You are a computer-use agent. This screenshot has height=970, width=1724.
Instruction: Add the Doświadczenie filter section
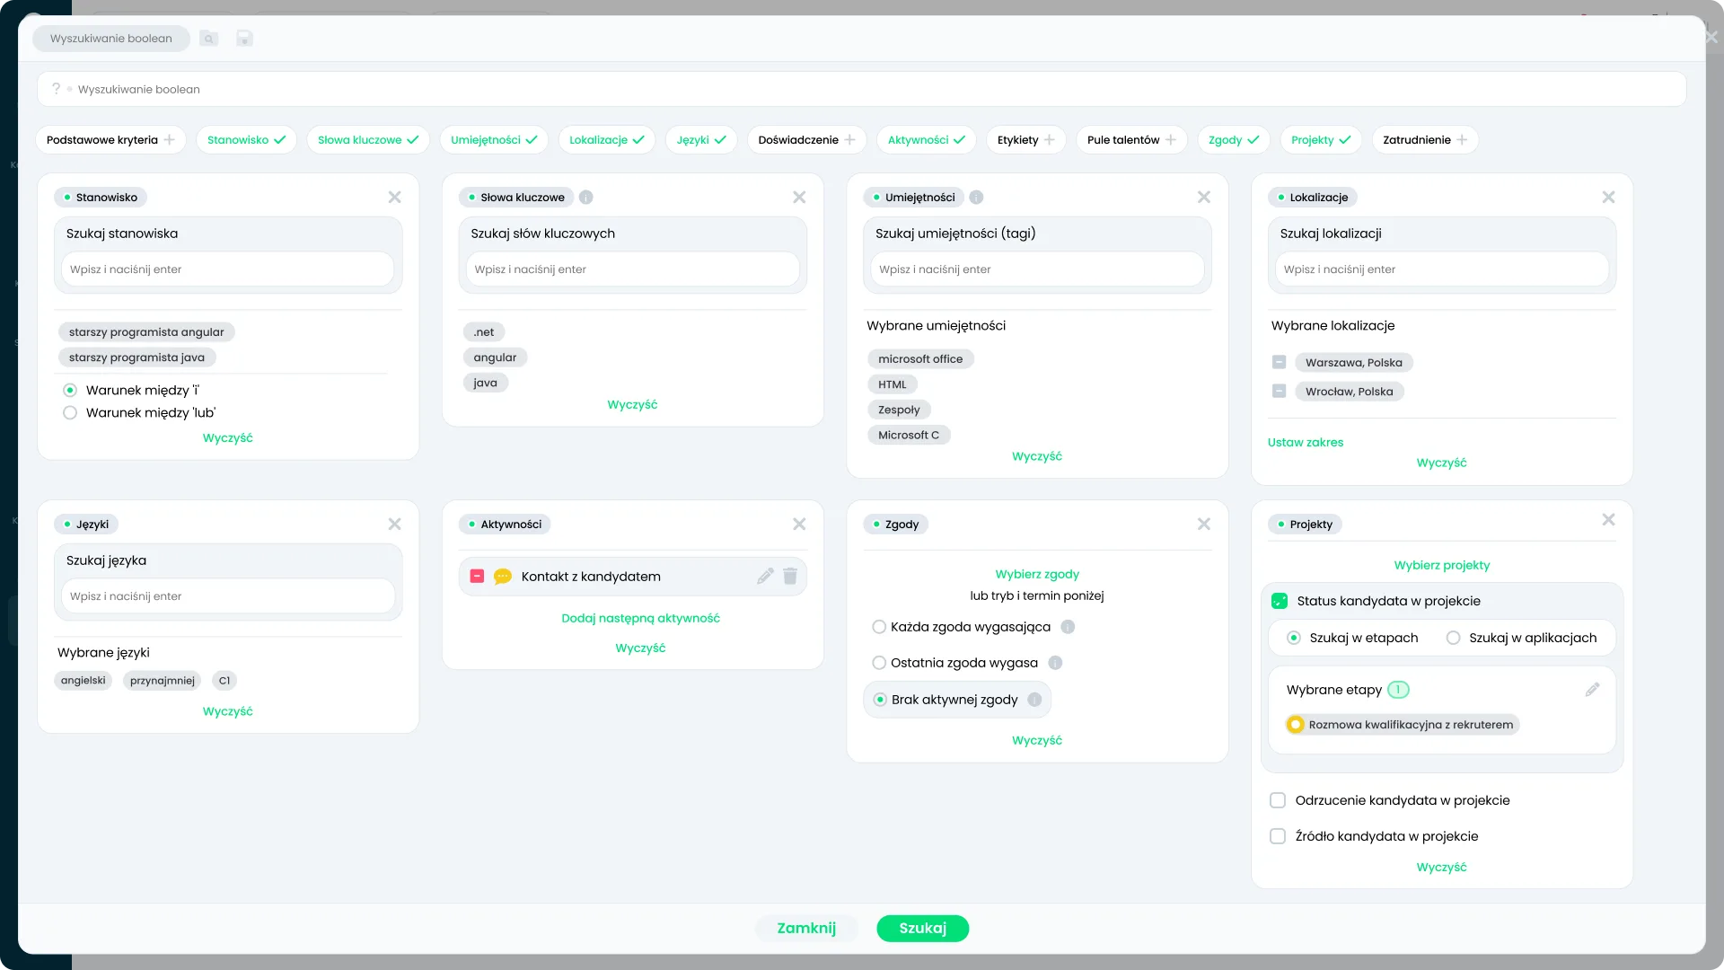coord(806,140)
